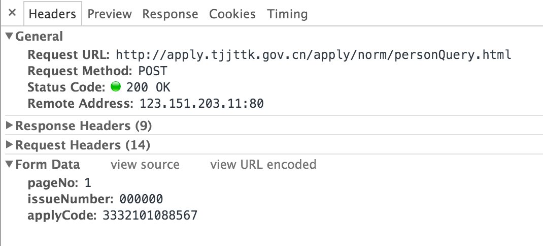
Task: Select the Cookies tab
Action: (232, 14)
